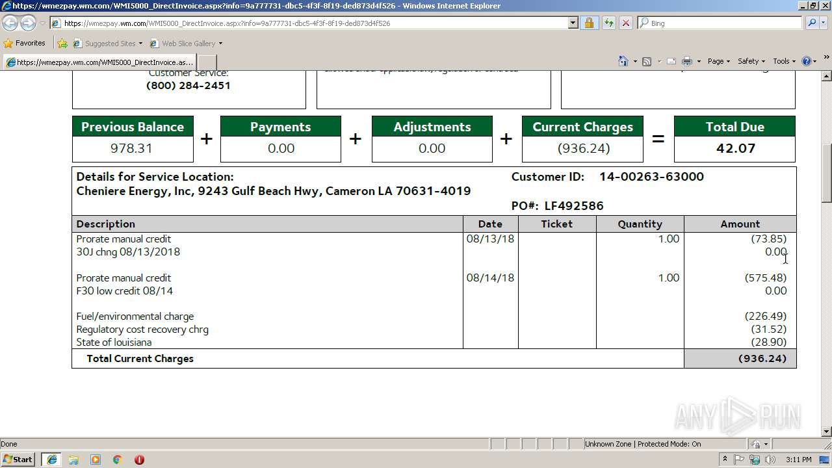Click Internet Explorer taskbar icon

(51, 460)
